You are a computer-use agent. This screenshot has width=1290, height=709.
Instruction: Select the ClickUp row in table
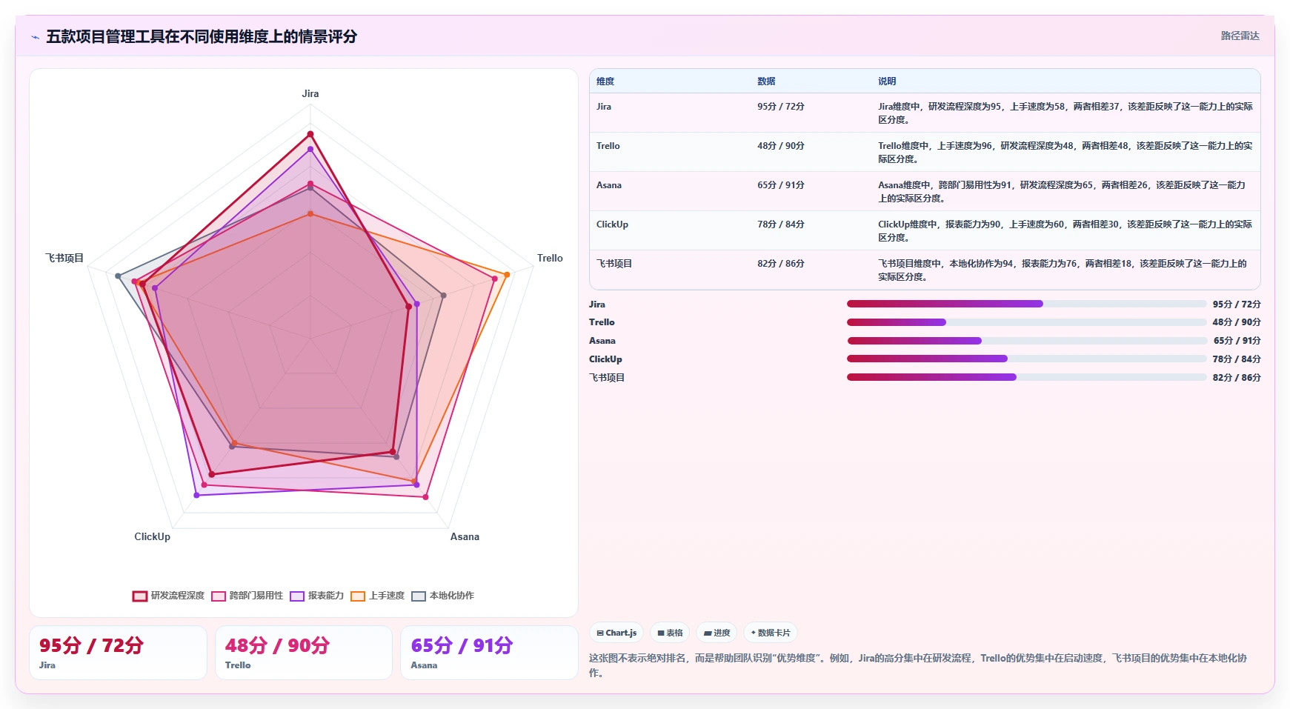(925, 230)
